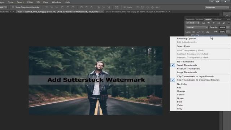Click the Align right edges icon
The image size is (231, 130).
tap(73, 7)
